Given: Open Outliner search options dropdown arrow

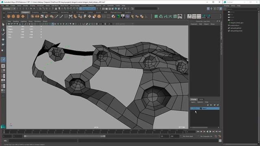Looking at the screenshot, I should point(258,9).
